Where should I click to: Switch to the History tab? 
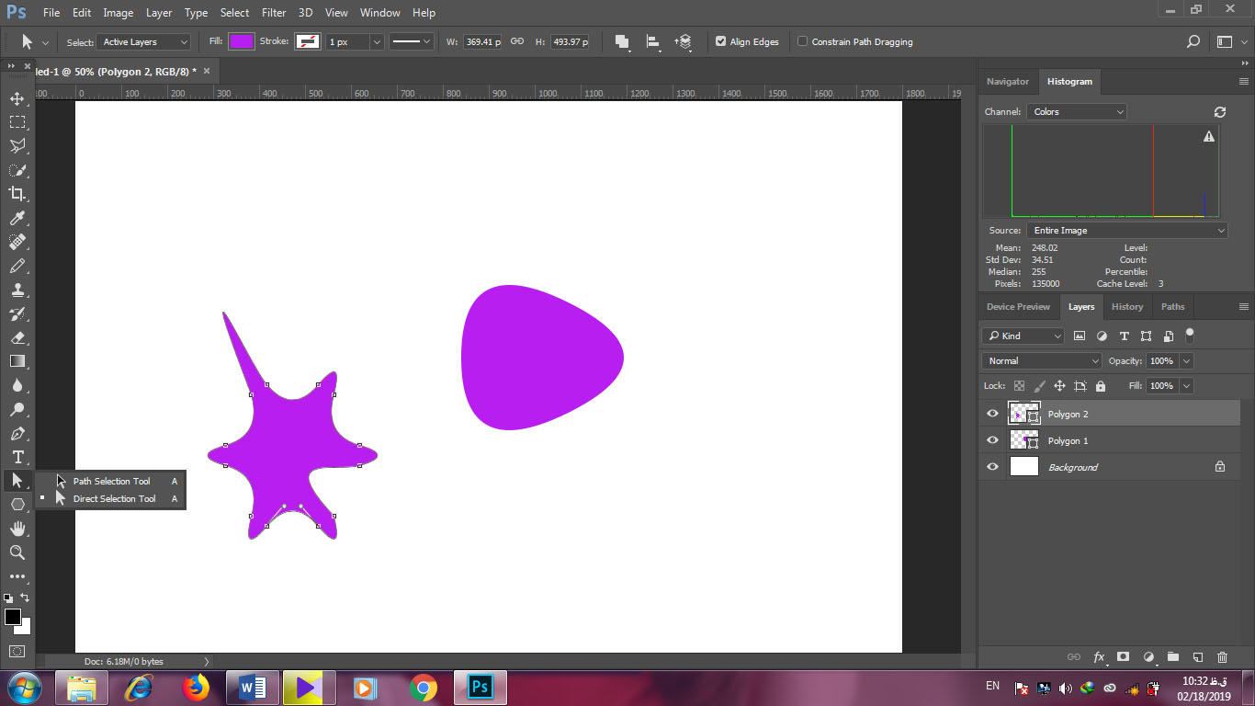click(1126, 307)
